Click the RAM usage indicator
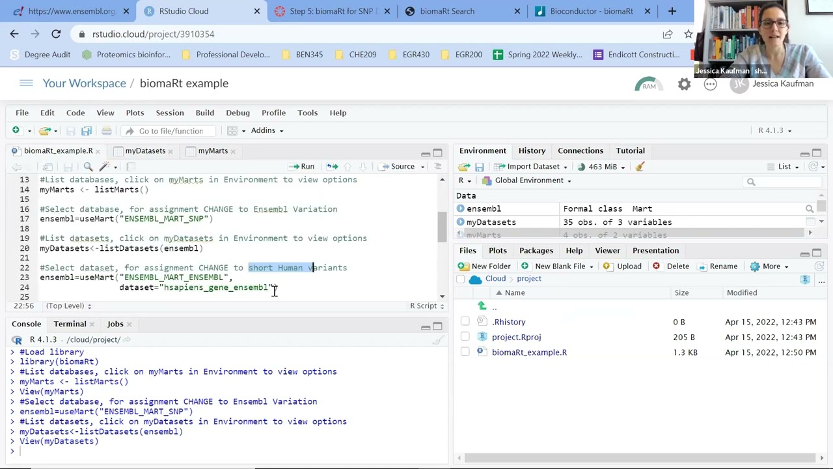 tap(649, 84)
